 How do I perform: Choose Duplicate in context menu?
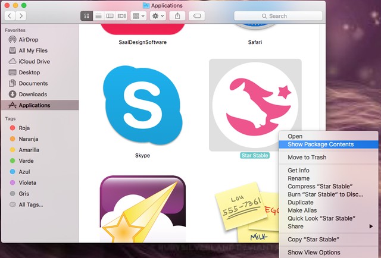(329, 203)
